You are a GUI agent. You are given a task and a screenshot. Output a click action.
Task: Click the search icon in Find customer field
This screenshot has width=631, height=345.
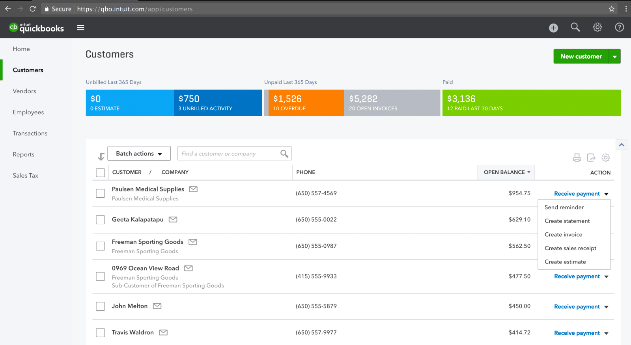284,154
